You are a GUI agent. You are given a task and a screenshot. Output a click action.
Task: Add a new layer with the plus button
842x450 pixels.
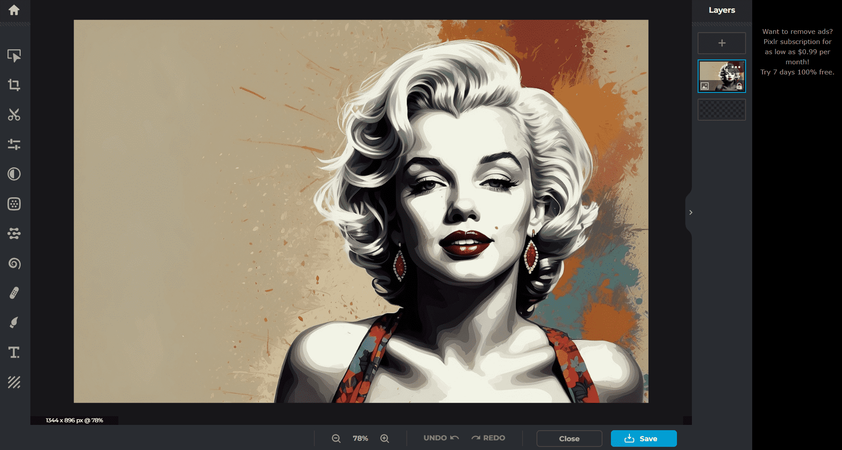click(x=721, y=43)
